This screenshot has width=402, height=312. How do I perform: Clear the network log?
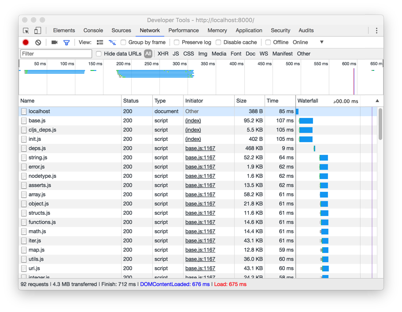pyautogui.click(x=38, y=43)
